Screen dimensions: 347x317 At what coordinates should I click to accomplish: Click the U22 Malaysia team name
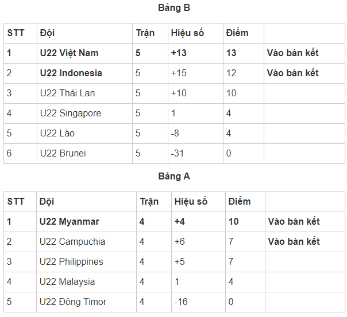pyautogui.click(x=67, y=282)
